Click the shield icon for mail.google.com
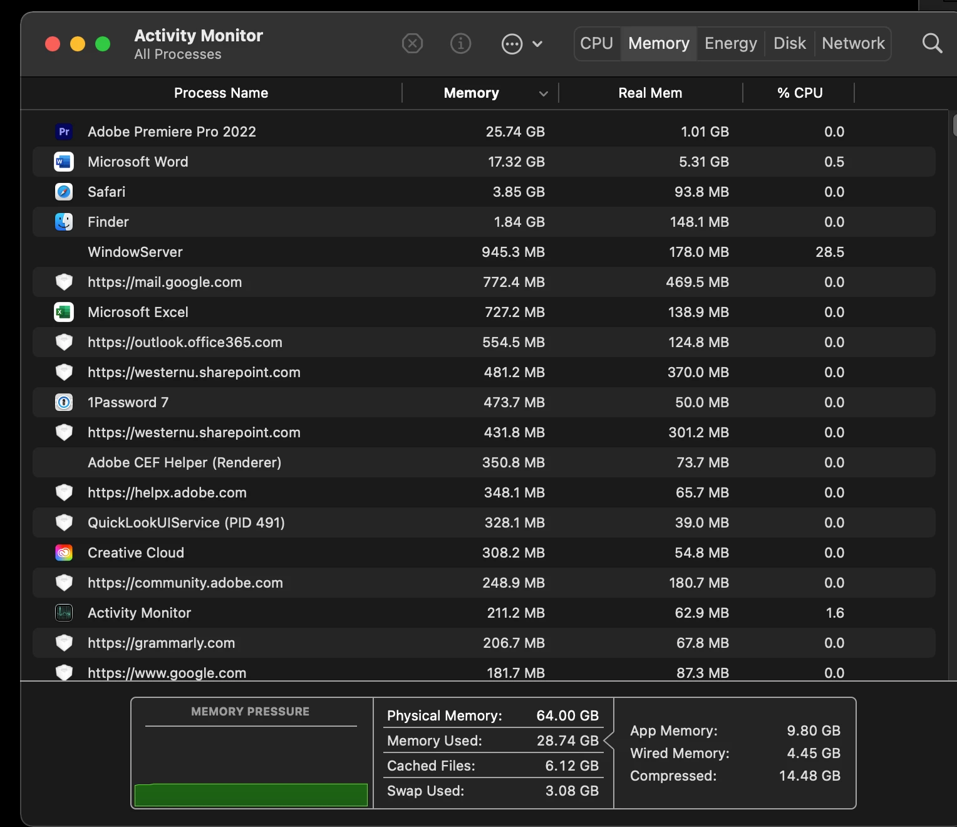 point(64,282)
